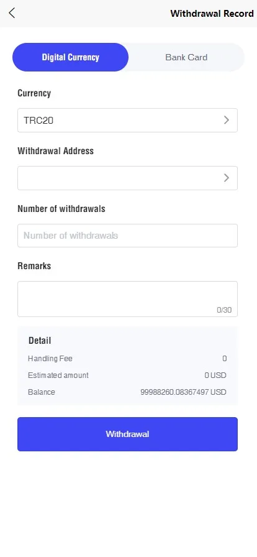Click the Handling Fee label
The width and height of the screenshot is (257, 557).
(x=50, y=359)
